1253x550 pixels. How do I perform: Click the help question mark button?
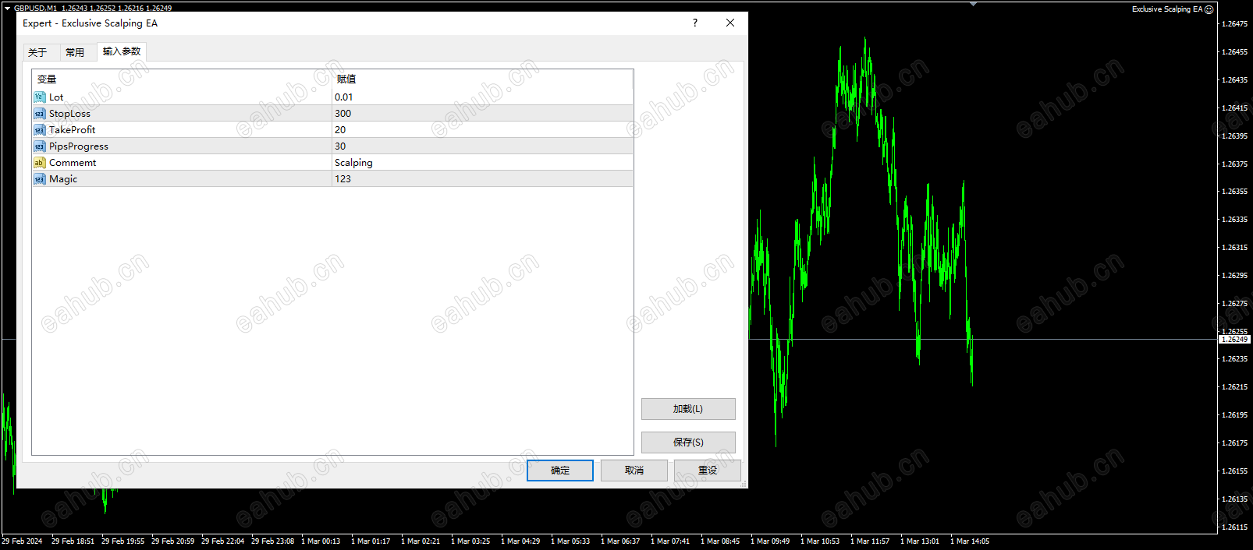point(695,23)
